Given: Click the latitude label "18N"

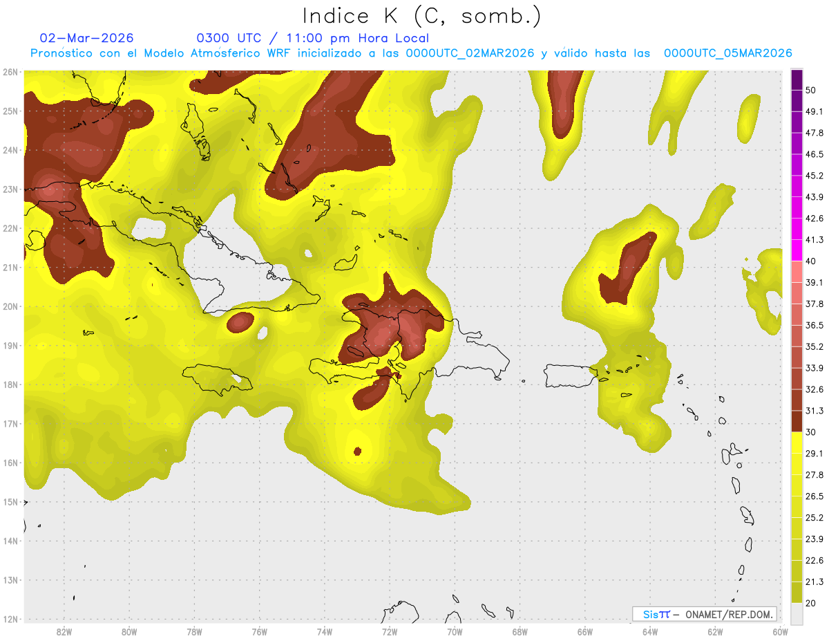Looking at the screenshot, I should tap(10, 384).
